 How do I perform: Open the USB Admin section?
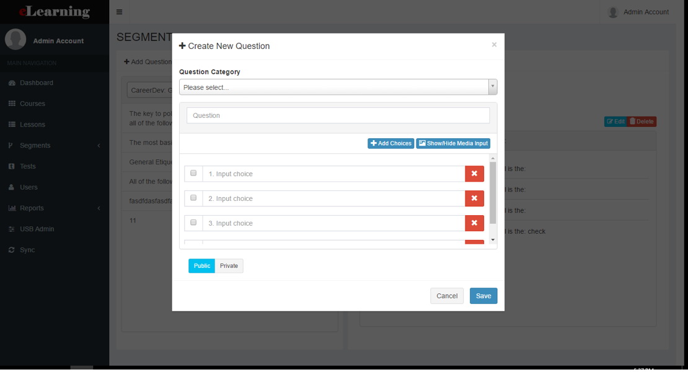(x=37, y=228)
